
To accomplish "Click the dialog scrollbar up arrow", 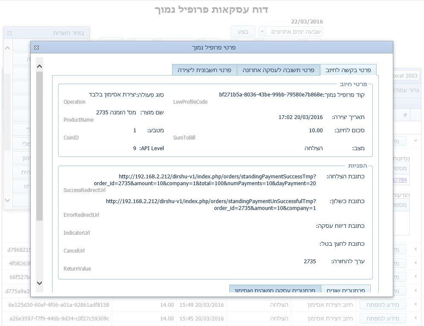I will click(x=40, y=66).
